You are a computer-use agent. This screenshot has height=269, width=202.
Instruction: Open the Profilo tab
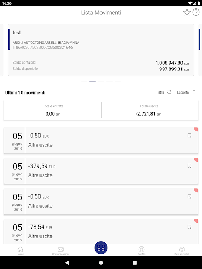[x=142, y=251]
